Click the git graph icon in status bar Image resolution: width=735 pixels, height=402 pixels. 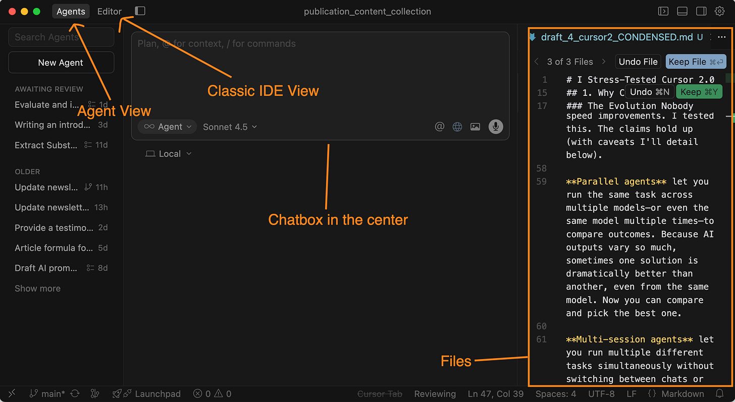coord(94,394)
